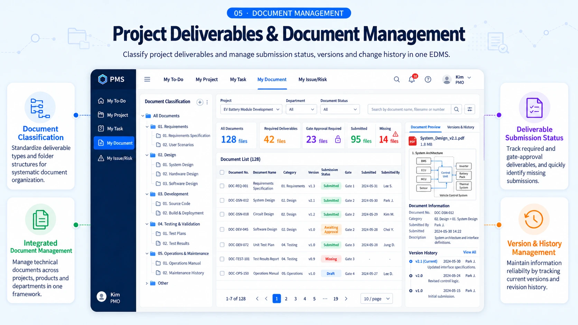Open Document Classification more options dots
Viewport: 578px width, 325px height.
pos(207,102)
